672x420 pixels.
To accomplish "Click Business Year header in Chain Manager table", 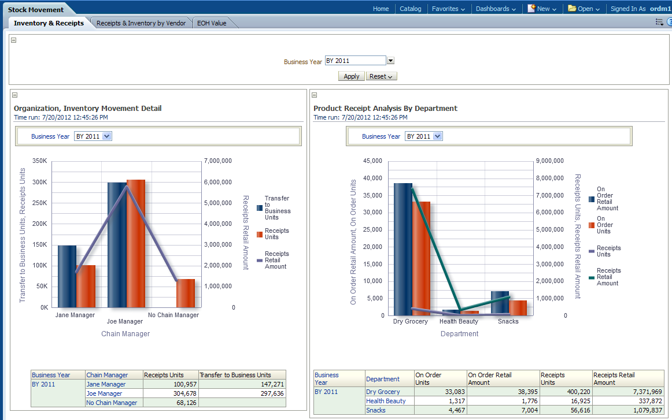I will (51, 375).
